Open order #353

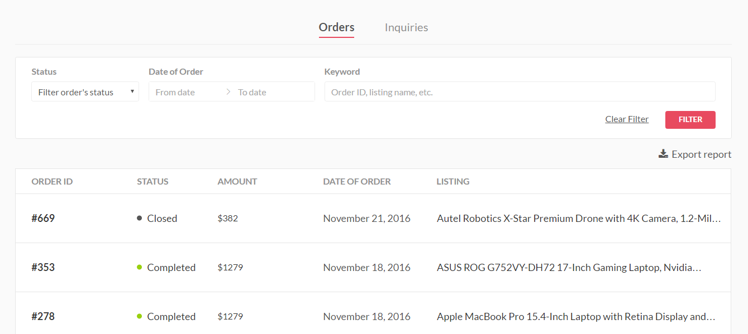(43, 267)
